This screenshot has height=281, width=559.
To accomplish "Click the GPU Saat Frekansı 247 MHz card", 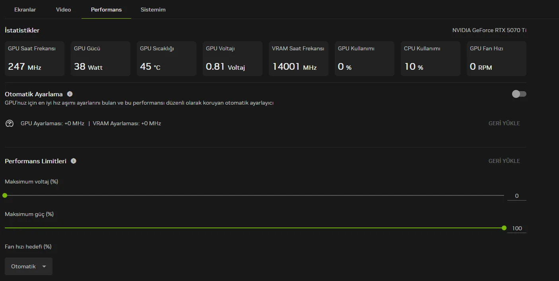I will pyautogui.click(x=35, y=59).
